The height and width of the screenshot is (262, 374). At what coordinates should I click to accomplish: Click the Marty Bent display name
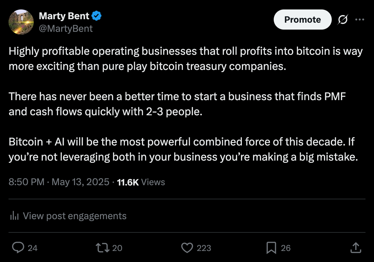[64, 16]
